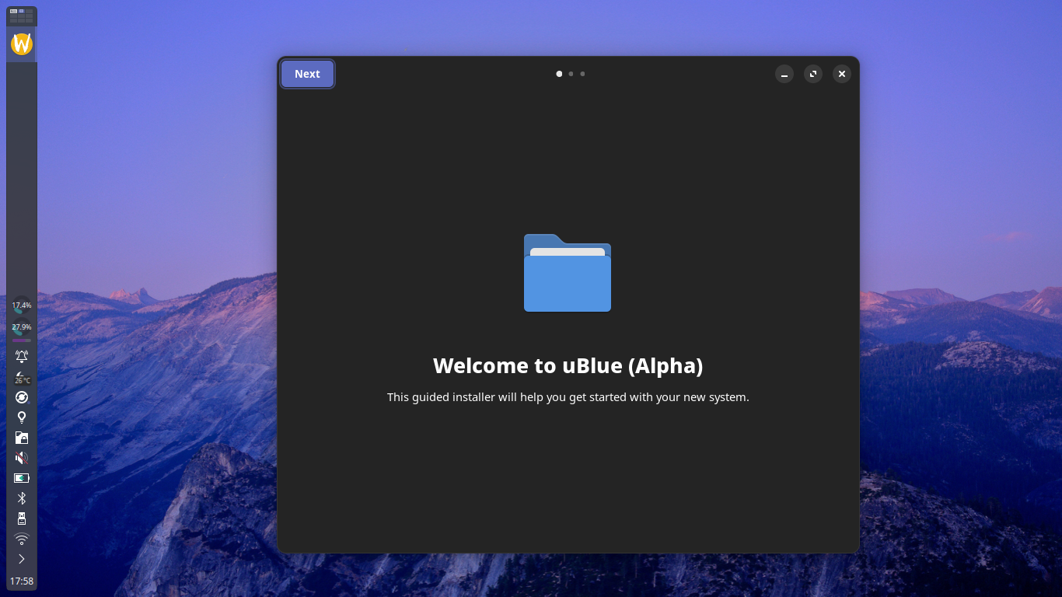
Task: Open the 27.9% memory usage monitor
Action: click(22, 329)
